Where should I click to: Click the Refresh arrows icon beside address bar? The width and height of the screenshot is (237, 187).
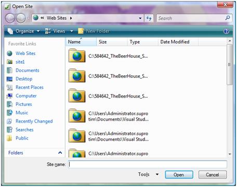(149, 18)
